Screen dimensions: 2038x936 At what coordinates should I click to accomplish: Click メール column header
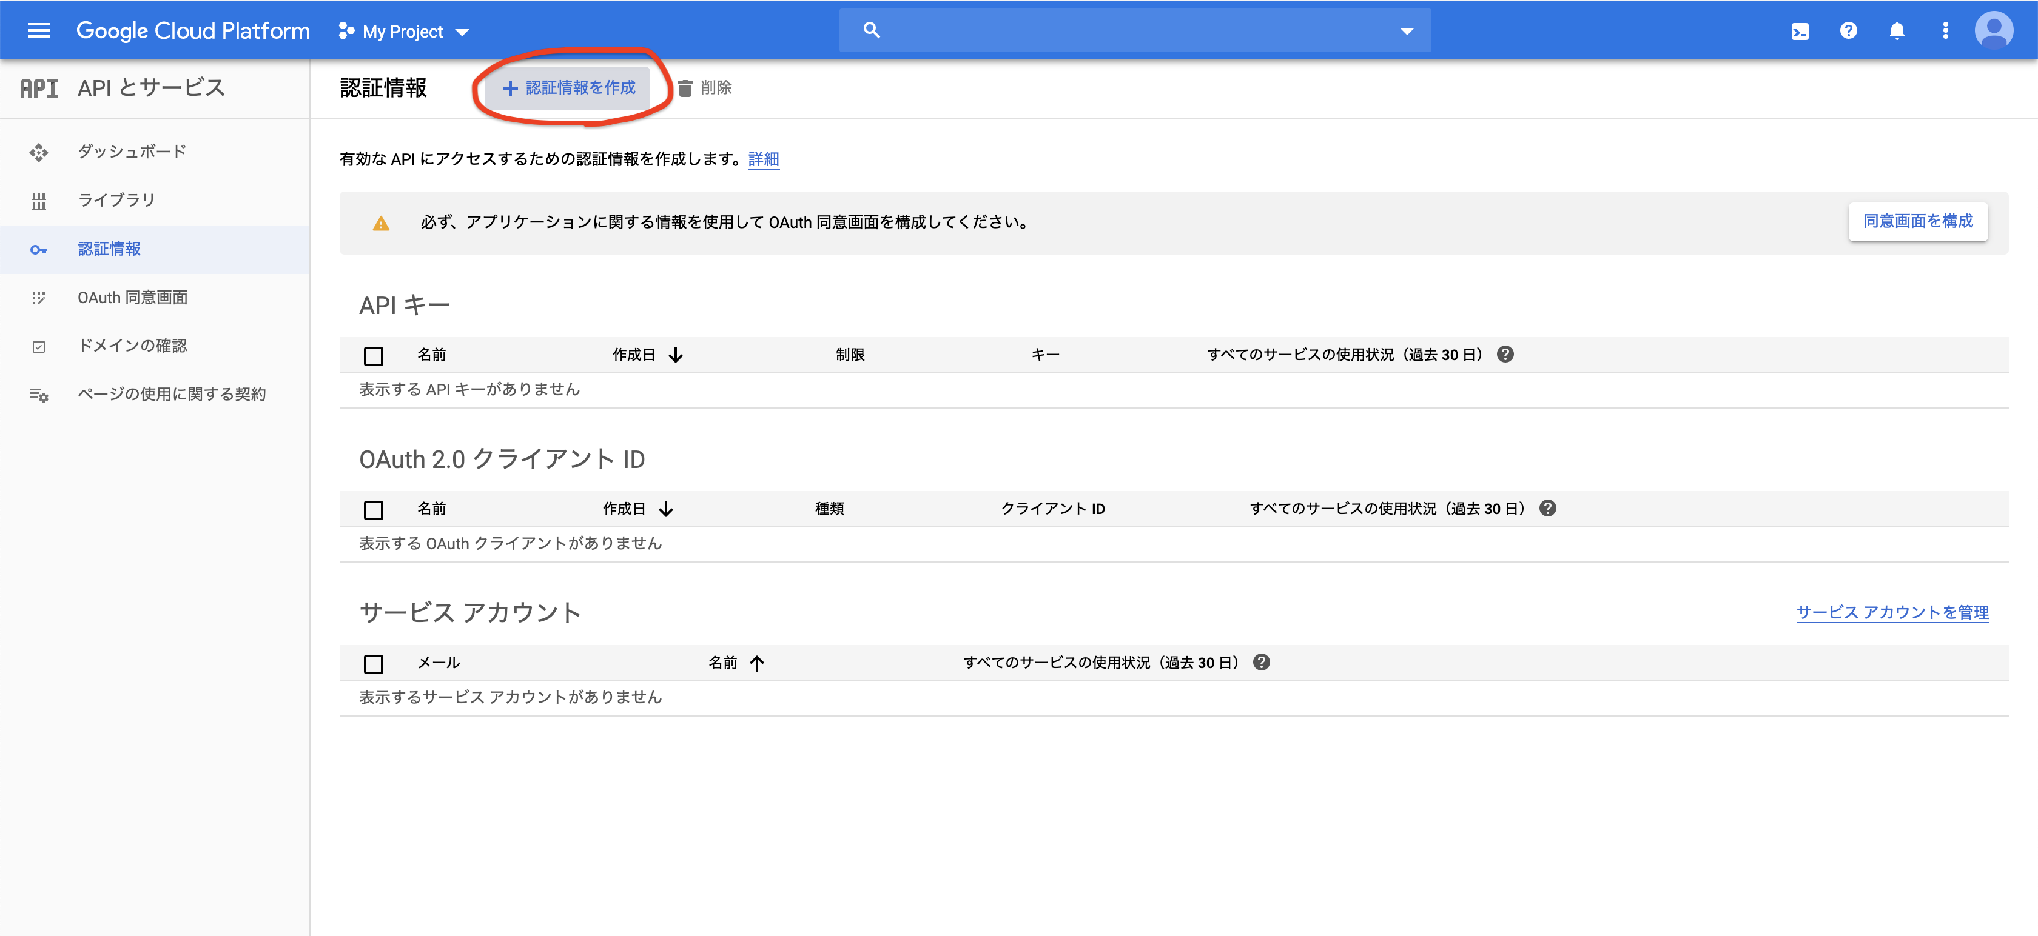(x=439, y=663)
